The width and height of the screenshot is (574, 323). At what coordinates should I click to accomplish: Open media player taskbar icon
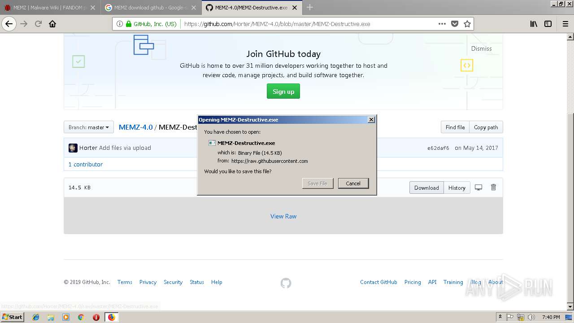[x=66, y=317]
